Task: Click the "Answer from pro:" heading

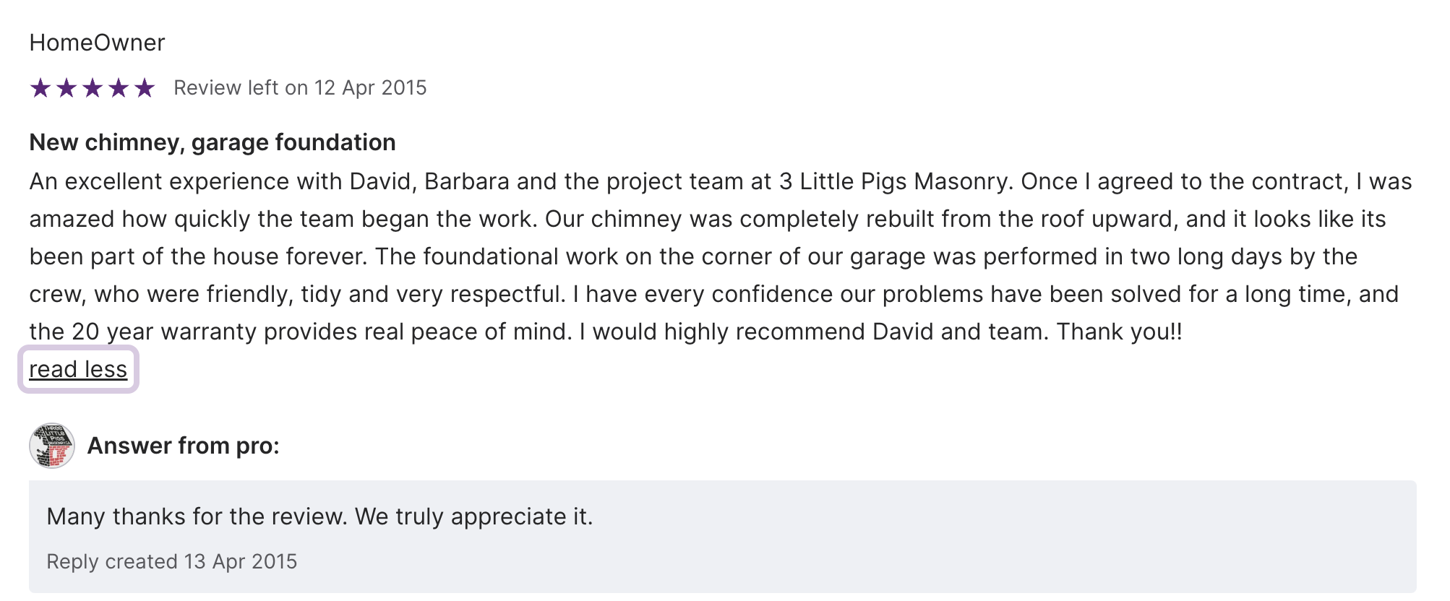Action: coord(183,446)
